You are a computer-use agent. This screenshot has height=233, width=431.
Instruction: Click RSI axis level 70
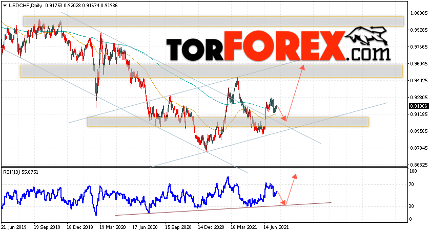pyautogui.click(x=412, y=184)
